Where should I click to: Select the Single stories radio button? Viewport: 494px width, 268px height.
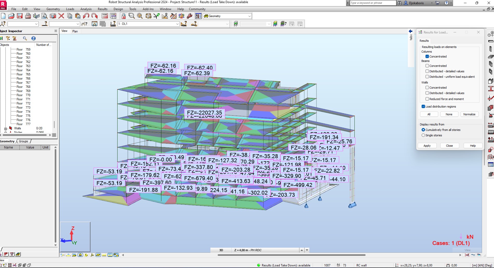pos(423,135)
